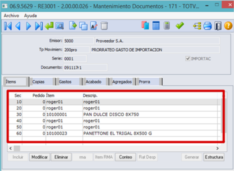Viewport: 234px width, 171px height.
Task: Select item row with Sec 10
Action: [x=114, y=102]
